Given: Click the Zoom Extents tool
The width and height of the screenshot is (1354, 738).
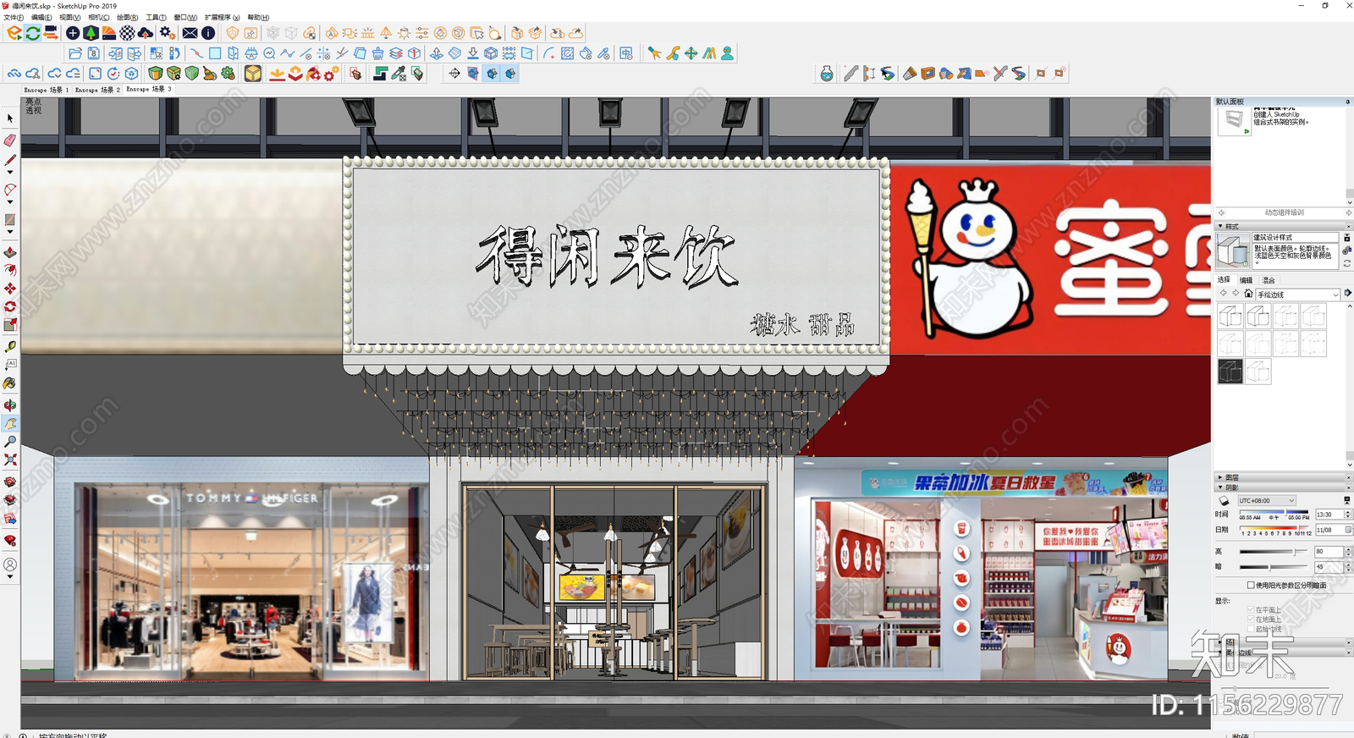Looking at the screenshot, I should coord(10,460).
